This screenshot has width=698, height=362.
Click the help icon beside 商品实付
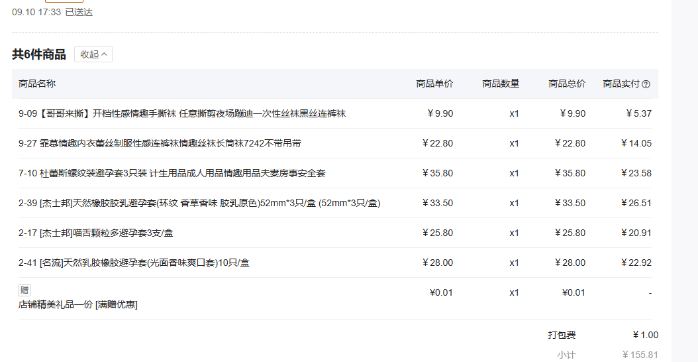646,84
